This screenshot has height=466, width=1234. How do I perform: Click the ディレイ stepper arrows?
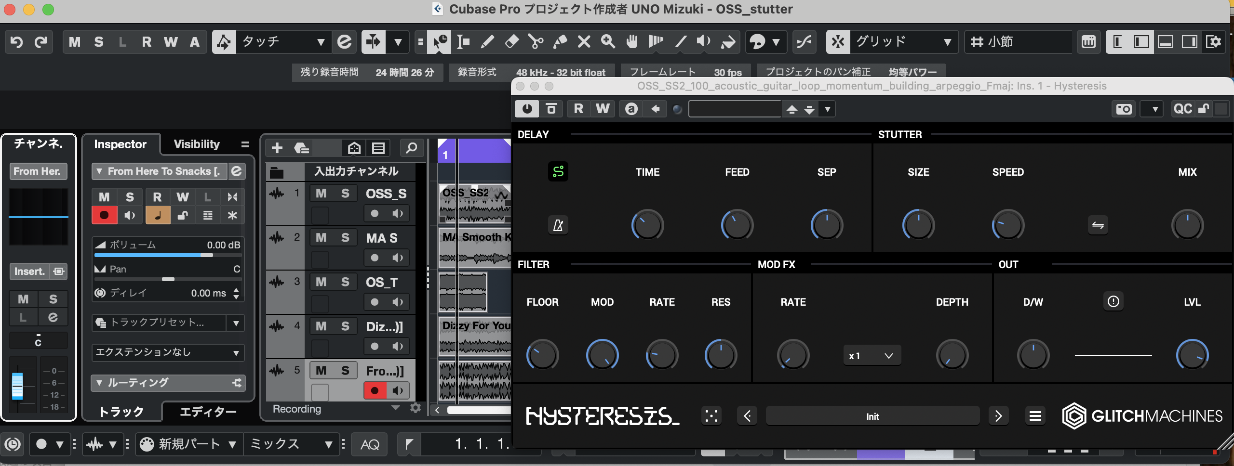pyautogui.click(x=236, y=293)
